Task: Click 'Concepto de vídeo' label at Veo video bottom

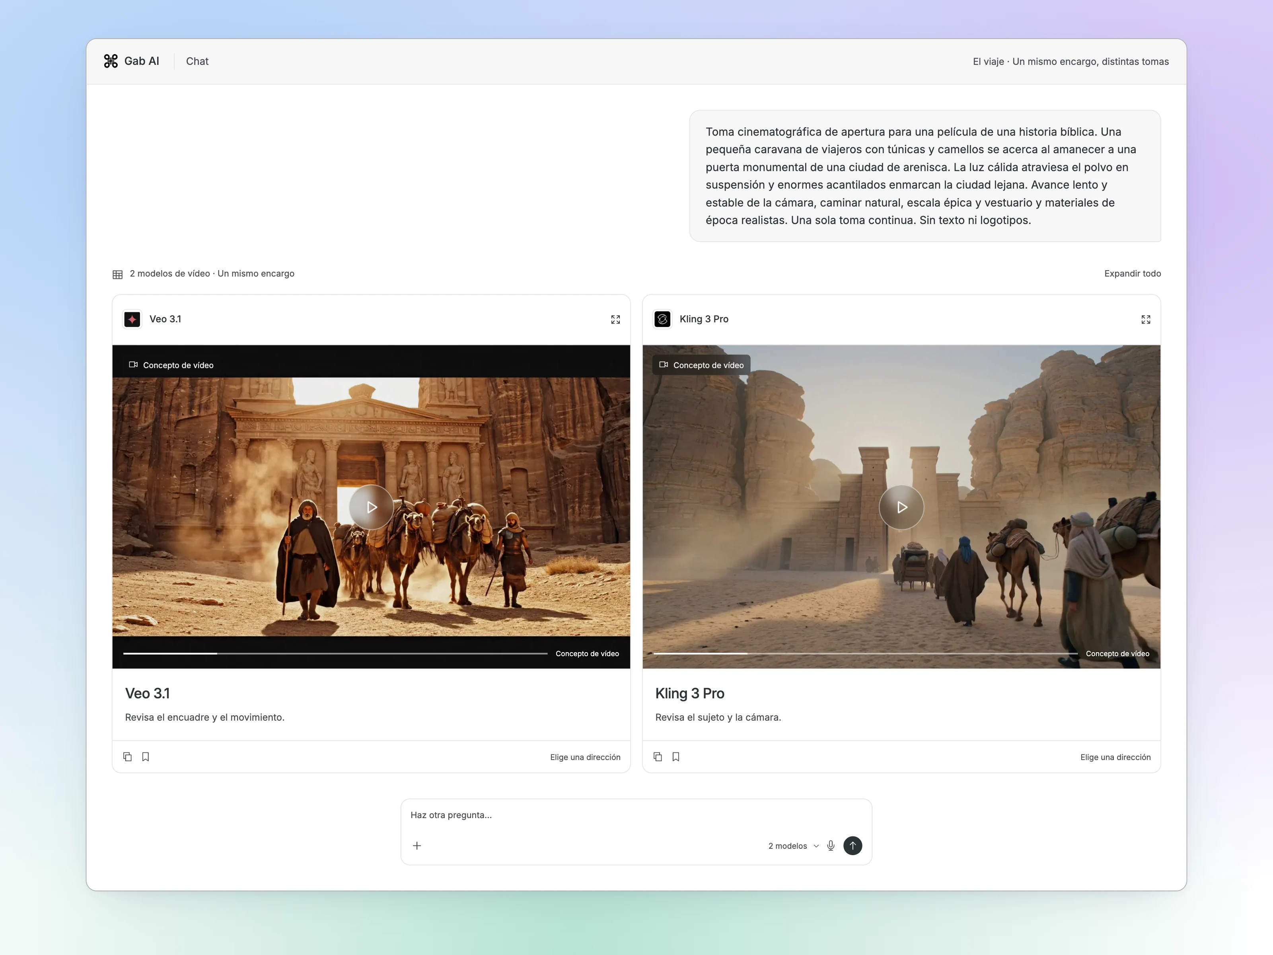Action: (x=587, y=653)
